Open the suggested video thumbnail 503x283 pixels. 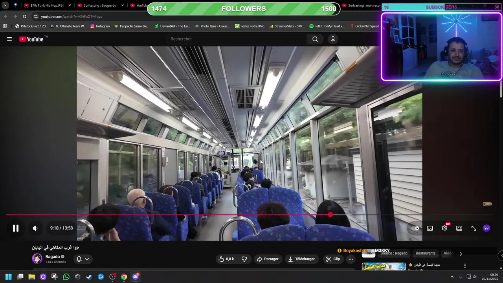pyautogui.click(x=384, y=266)
